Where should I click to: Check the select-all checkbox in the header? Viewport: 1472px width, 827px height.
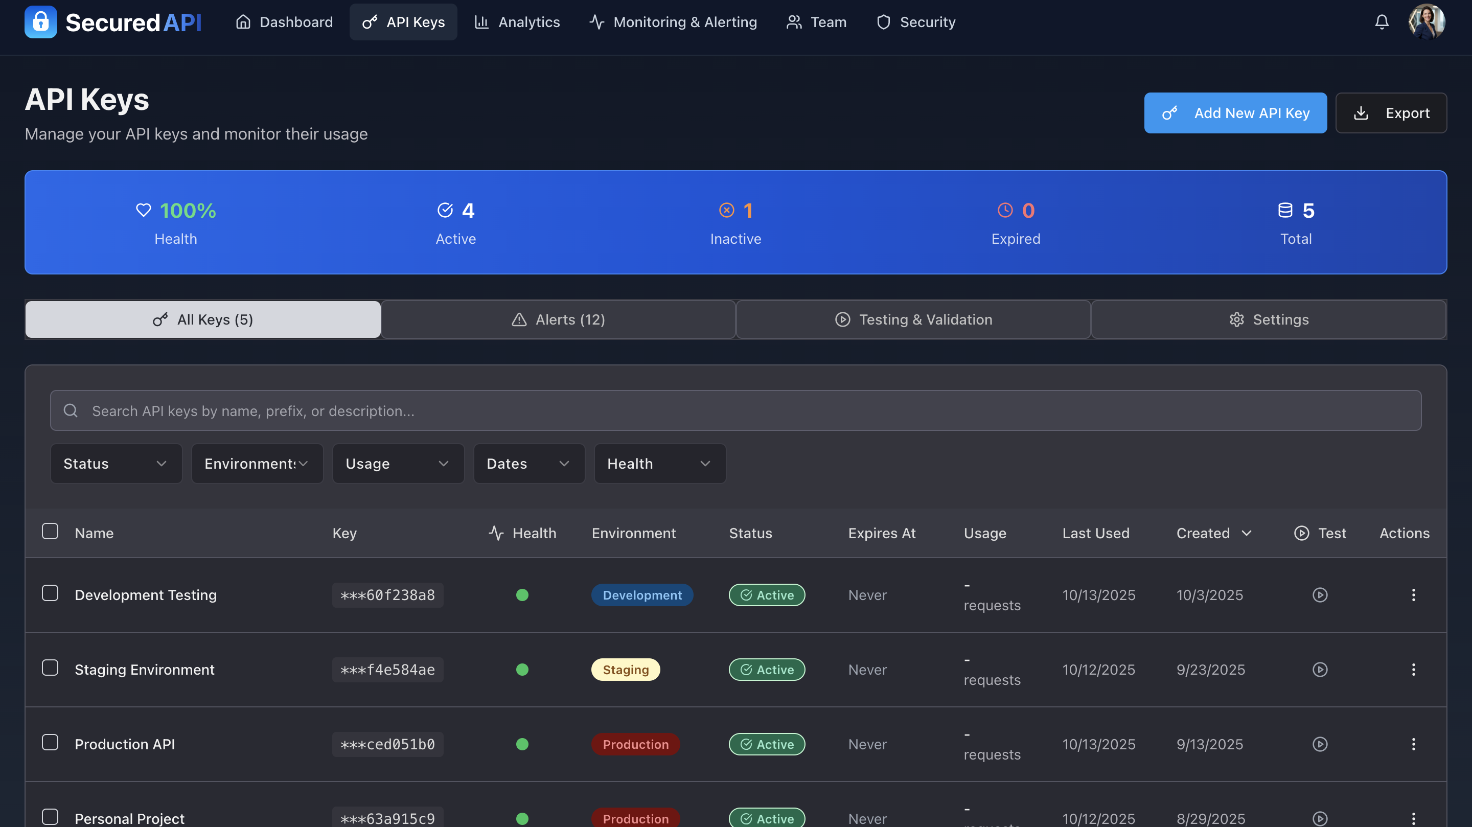(x=50, y=531)
